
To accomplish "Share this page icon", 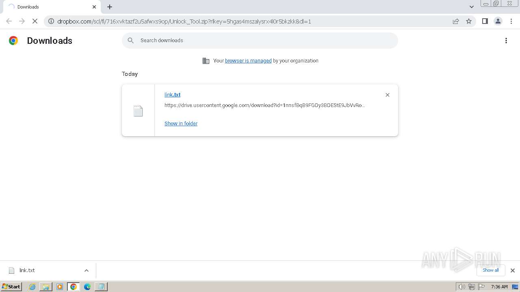I will click(456, 21).
